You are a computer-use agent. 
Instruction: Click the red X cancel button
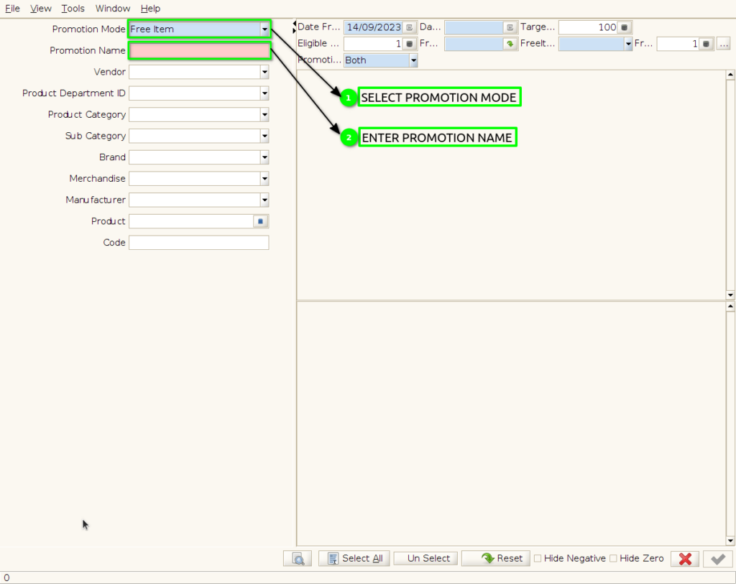point(685,559)
